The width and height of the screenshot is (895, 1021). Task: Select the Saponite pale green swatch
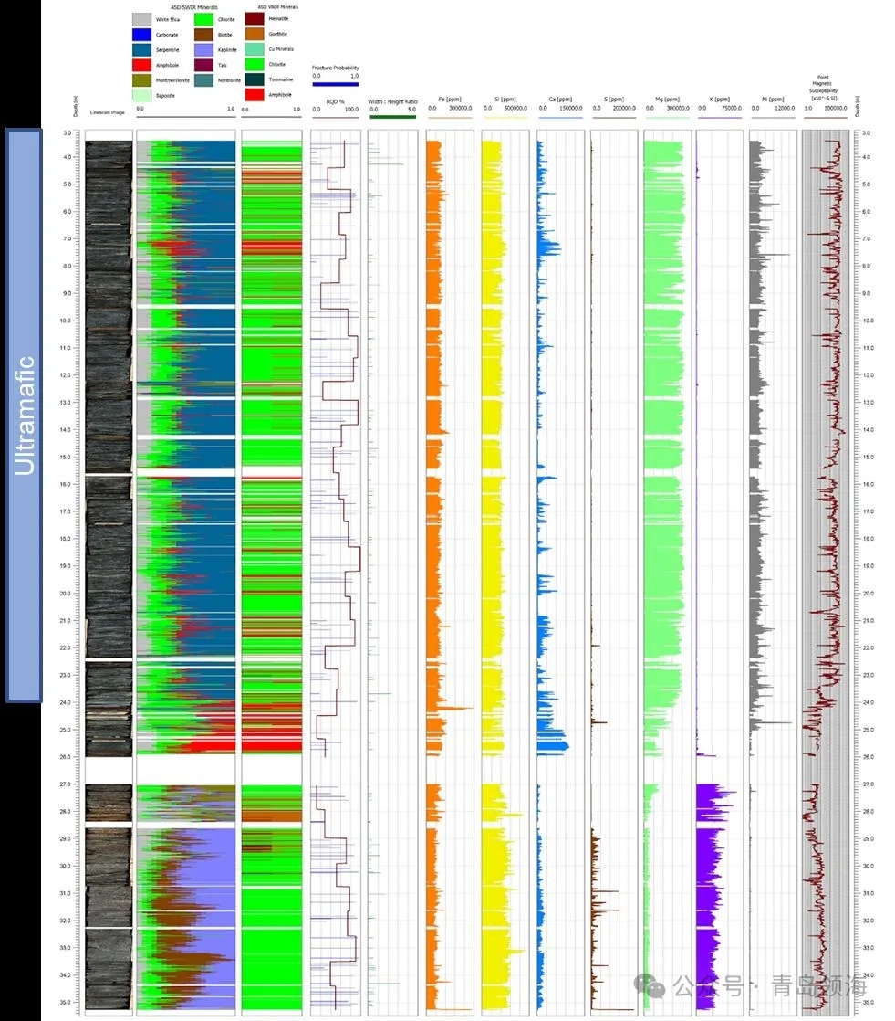141,95
